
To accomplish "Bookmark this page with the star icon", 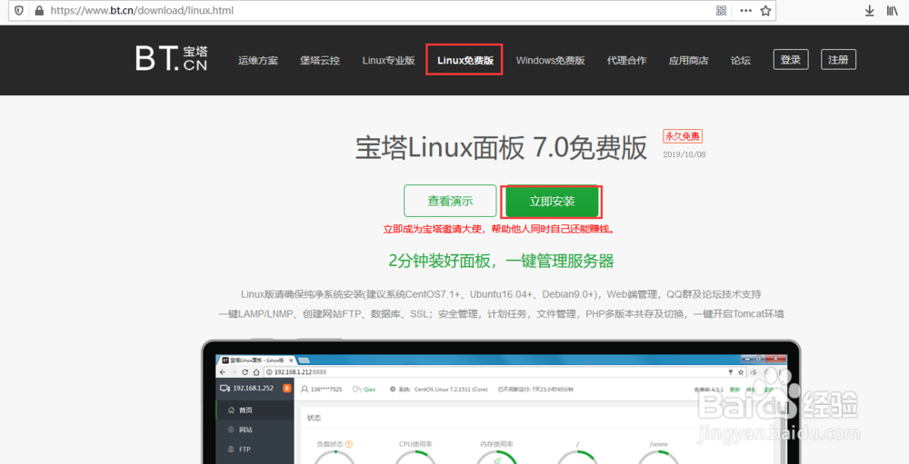I will point(765,10).
